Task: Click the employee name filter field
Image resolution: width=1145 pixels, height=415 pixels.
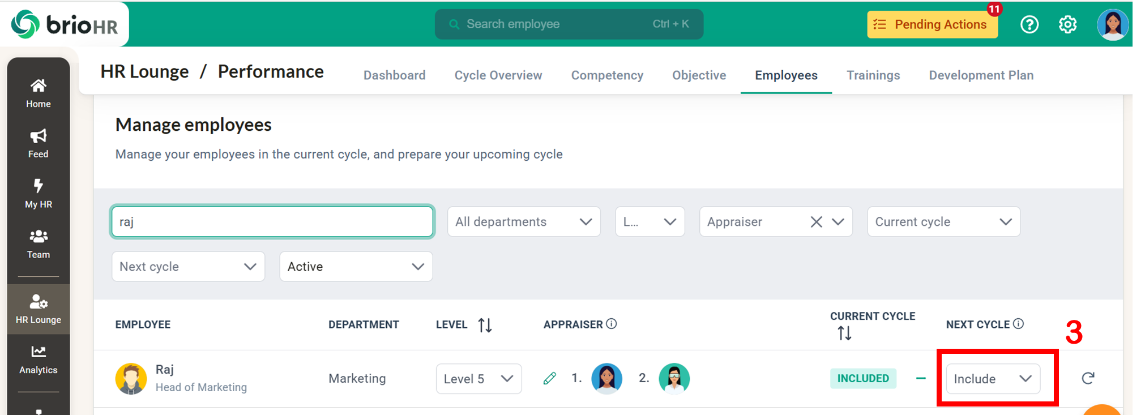Action: [x=272, y=222]
